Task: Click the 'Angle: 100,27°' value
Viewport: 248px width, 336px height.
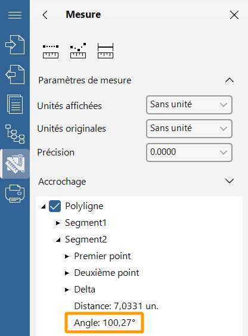Action: click(104, 323)
